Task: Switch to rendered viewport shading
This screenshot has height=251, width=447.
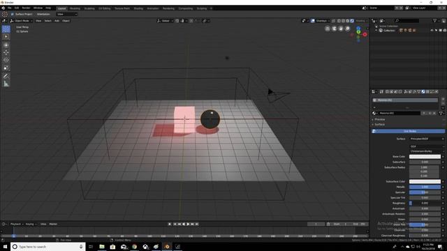Action: coord(352,21)
